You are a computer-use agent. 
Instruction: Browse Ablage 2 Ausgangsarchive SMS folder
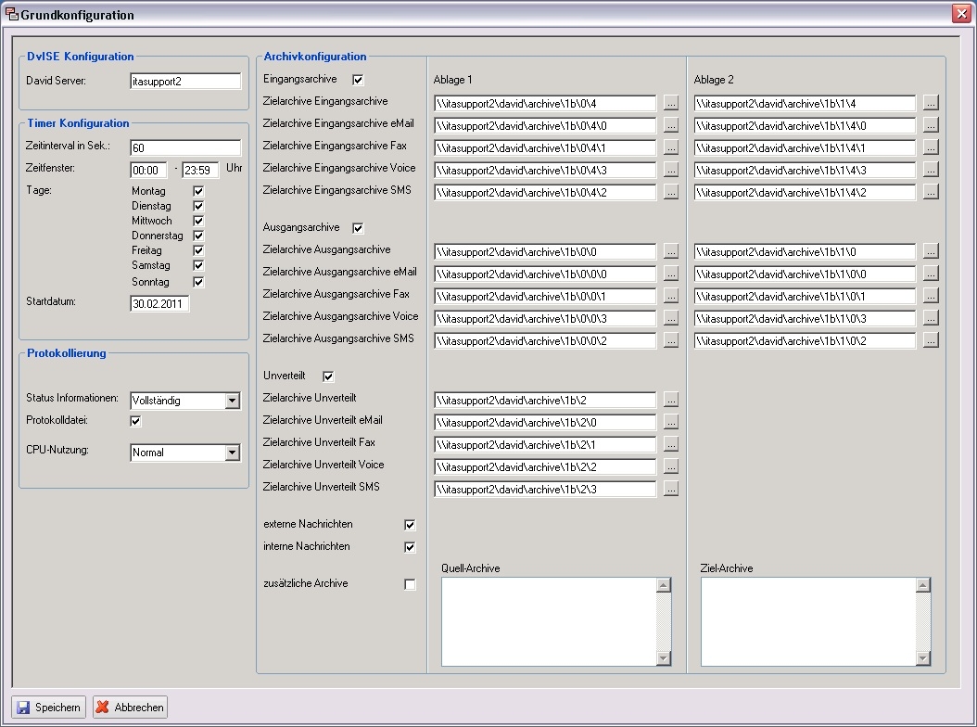[931, 341]
